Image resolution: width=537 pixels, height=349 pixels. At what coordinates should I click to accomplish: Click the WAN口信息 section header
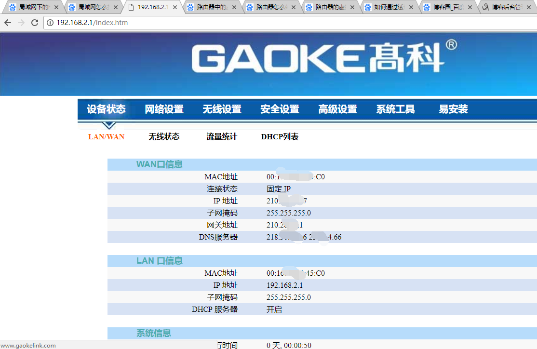click(x=160, y=164)
